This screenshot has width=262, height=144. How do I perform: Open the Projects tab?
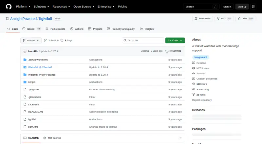pos(95,29)
